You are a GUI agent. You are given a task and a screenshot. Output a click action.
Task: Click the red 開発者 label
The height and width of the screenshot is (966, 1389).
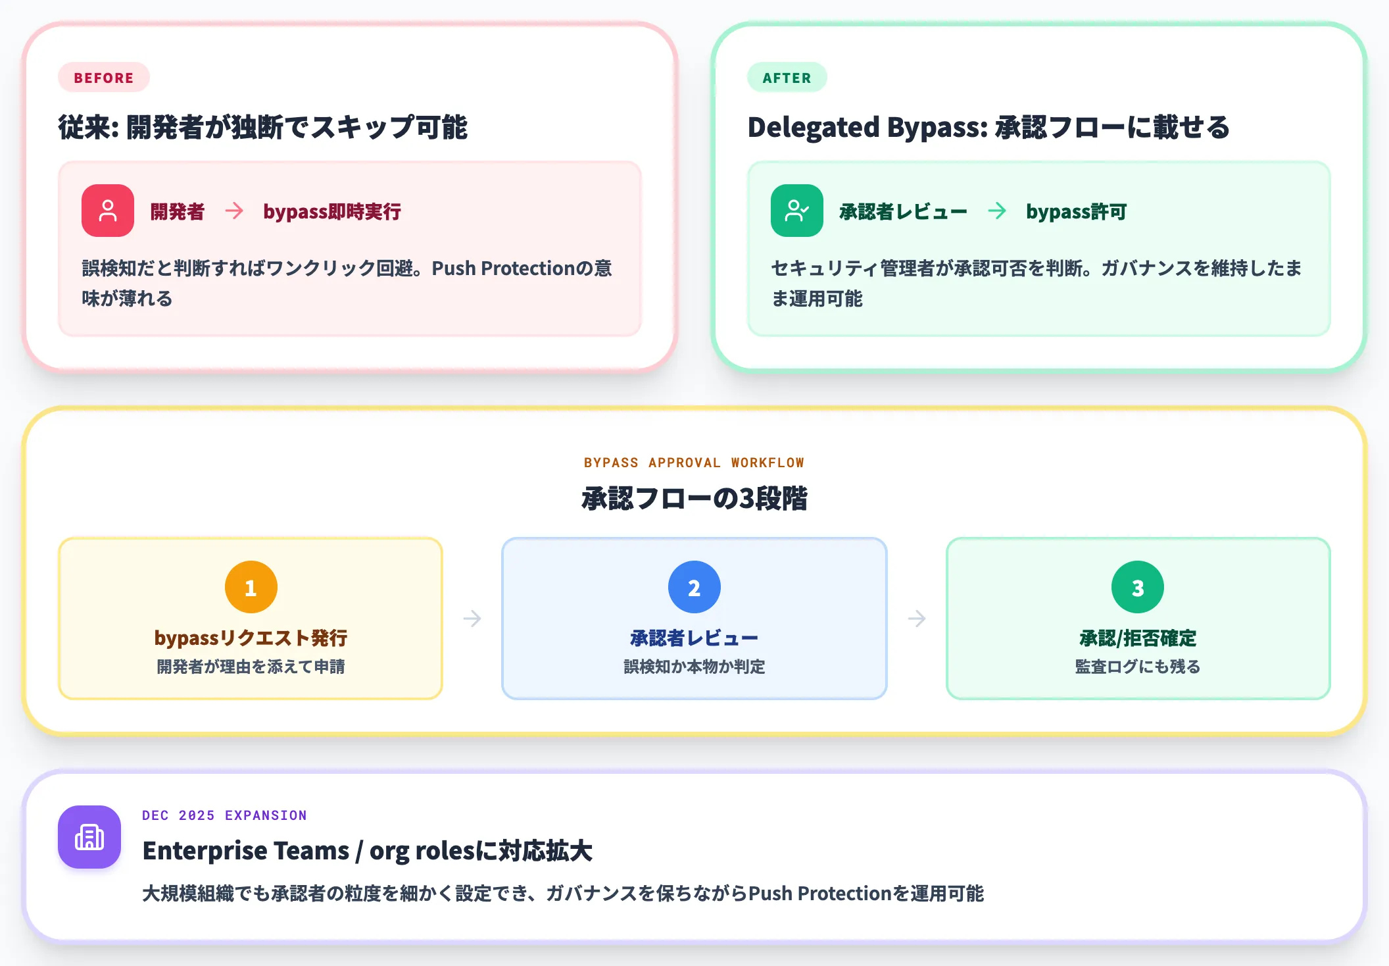click(x=178, y=211)
